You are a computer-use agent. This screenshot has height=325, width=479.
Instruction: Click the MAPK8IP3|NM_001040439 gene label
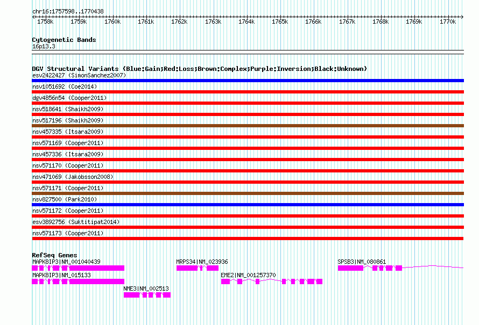coord(66,262)
